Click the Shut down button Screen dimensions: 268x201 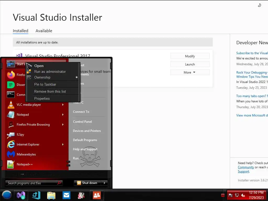(x=88, y=183)
